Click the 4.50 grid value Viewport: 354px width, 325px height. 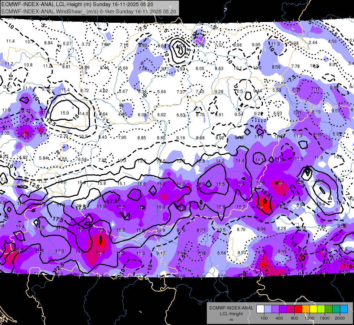[x=332, y=42]
